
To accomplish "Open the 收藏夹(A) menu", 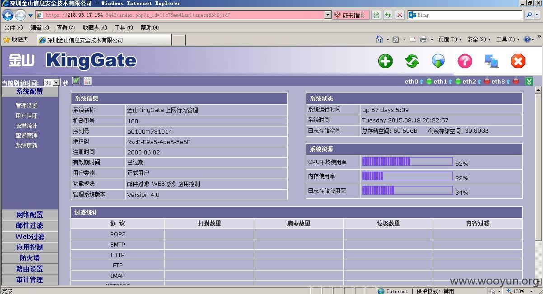I will click(95, 28).
